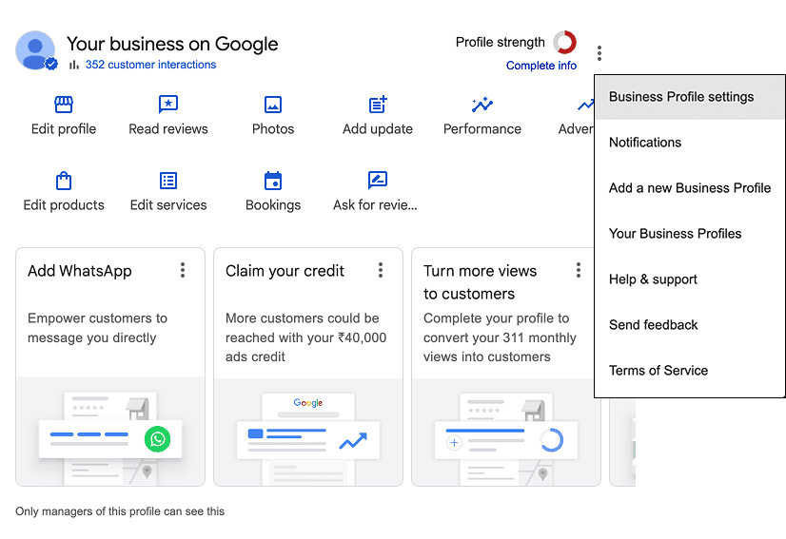Click the business profile avatar
The image size is (786, 539).
pyautogui.click(x=35, y=50)
